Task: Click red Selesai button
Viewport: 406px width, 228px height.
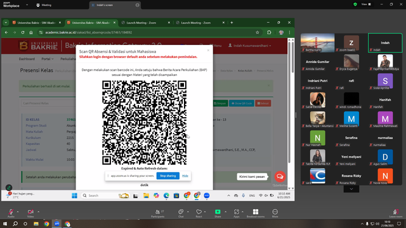Action: pyautogui.click(x=263, y=103)
